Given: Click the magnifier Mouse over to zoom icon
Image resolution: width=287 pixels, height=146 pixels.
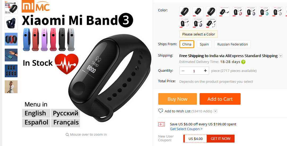Looking at the screenshot, I should coord(67,135).
